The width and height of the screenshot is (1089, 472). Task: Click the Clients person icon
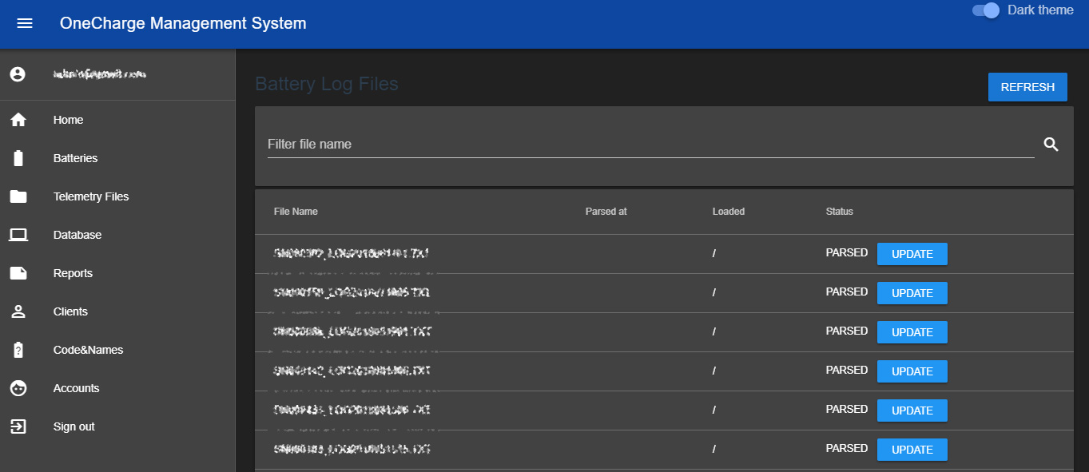coord(18,311)
